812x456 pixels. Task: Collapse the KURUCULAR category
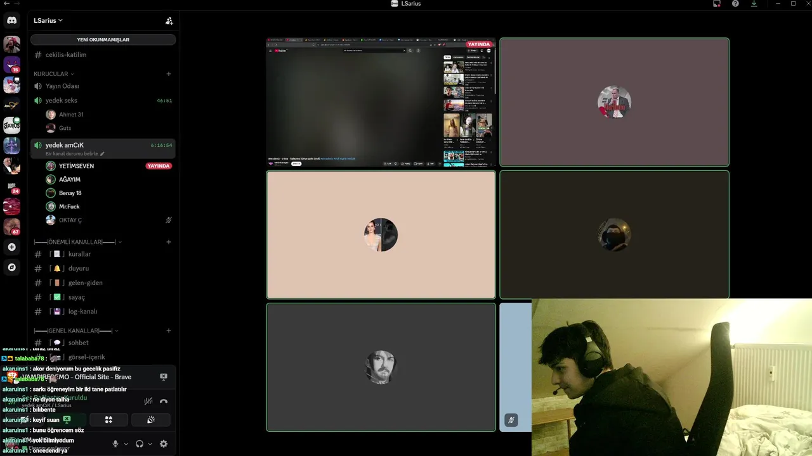pos(54,74)
